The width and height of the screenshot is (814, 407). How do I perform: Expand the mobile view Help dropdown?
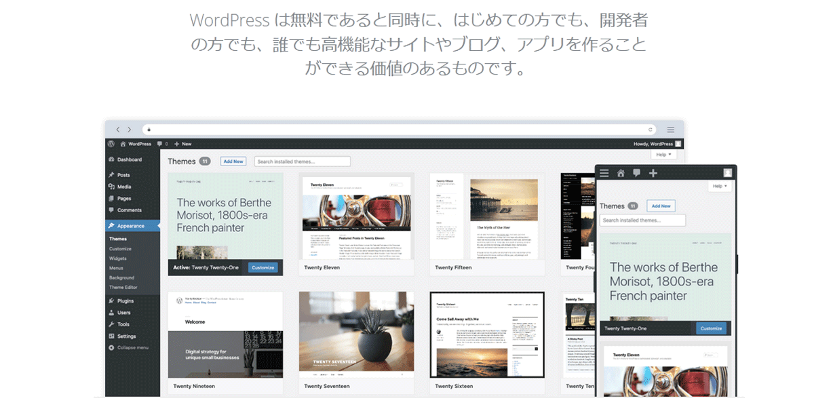[x=720, y=186]
